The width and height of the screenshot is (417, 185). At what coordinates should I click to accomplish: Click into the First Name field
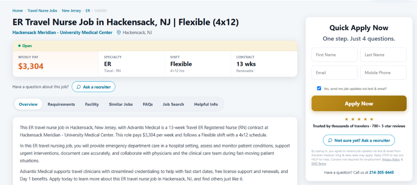click(334, 55)
